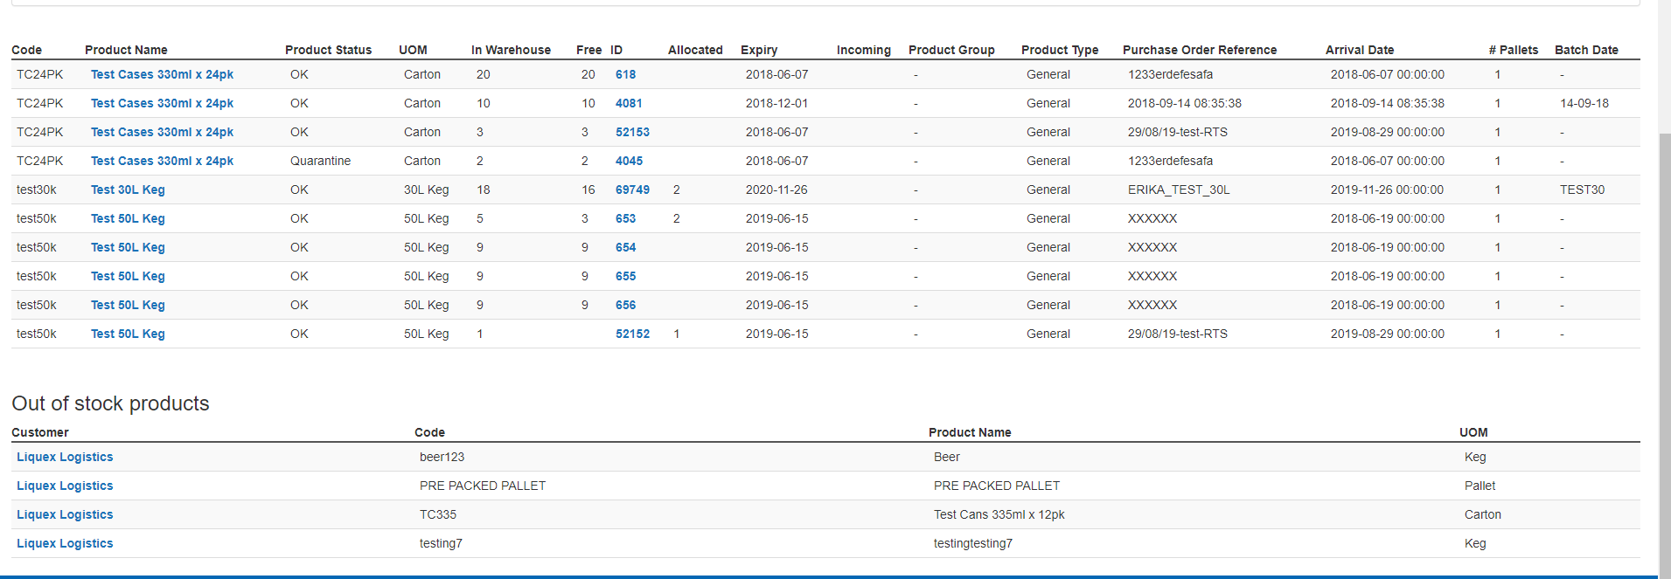Click the vertical page scrollbar

pyautogui.click(x=1664, y=349)
